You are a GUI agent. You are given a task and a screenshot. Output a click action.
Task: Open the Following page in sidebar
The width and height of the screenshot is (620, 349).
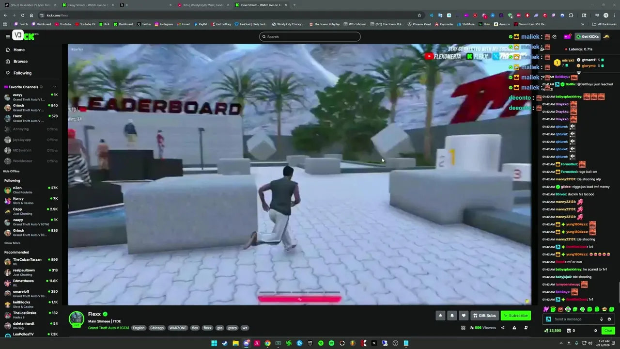tap(22, 73)
